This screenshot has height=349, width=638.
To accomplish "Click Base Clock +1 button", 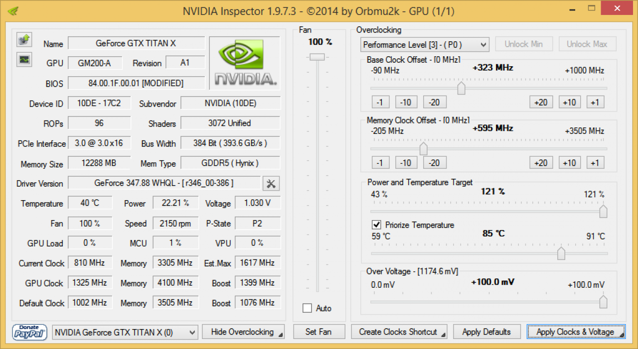I will click(x=595, y=102).
